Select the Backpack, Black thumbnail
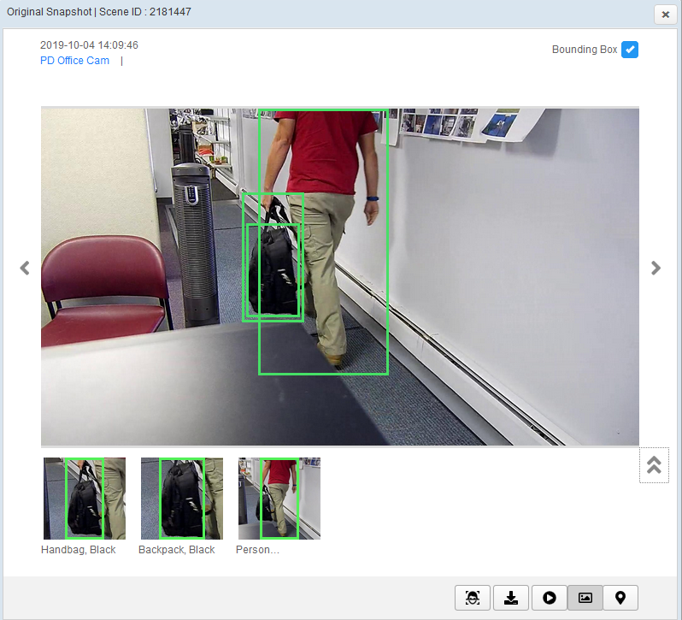The width and height of the screenshot is (682, 620). [182, 498]
